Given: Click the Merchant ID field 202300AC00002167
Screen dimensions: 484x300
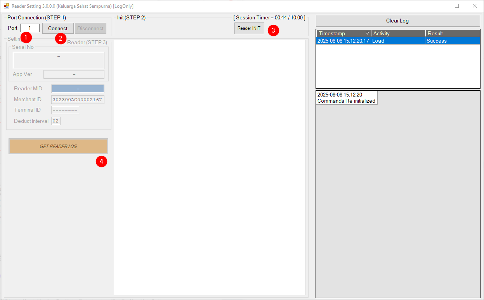Looking at the screenshot, I should (x=78, y=100).
